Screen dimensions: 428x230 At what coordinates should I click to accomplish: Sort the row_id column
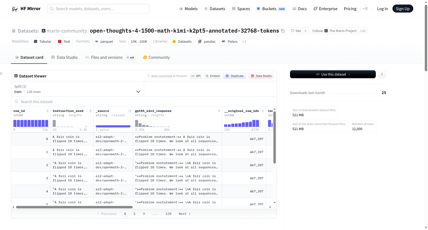[47, 111]
